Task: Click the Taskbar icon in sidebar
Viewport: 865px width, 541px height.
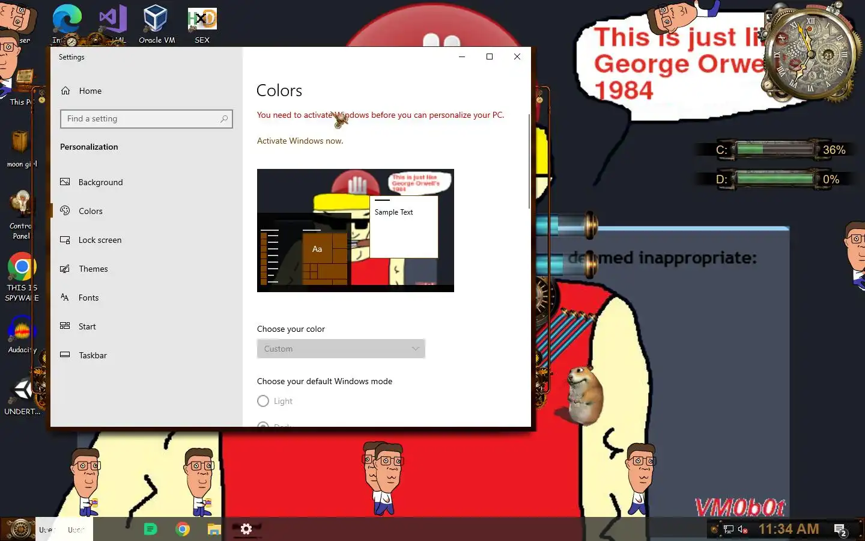Action: tap(65, 355)
